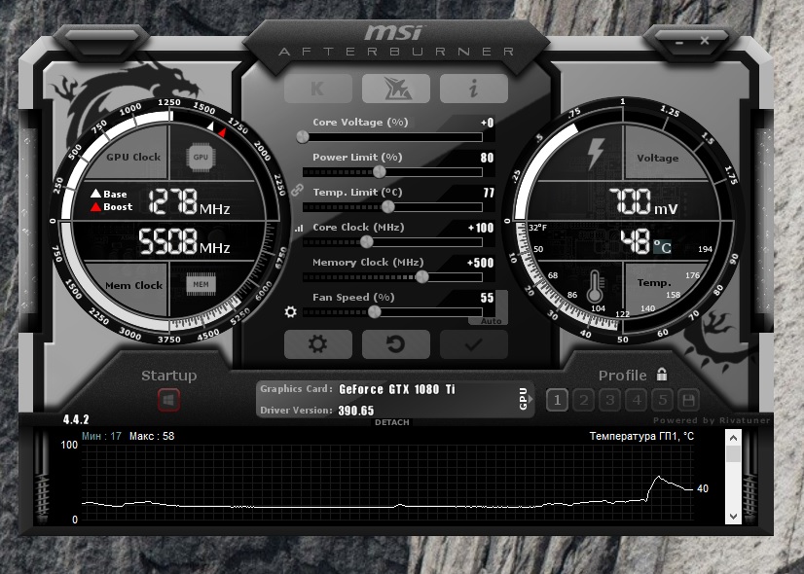Save profile with the floppy disk icon

688,400
